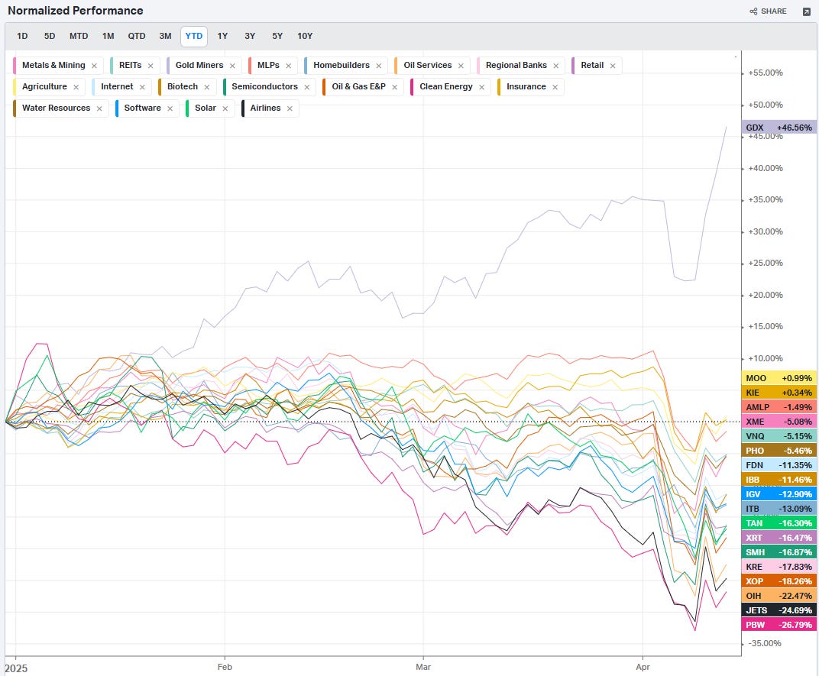Remove Software chip with its x

(170, 108)
